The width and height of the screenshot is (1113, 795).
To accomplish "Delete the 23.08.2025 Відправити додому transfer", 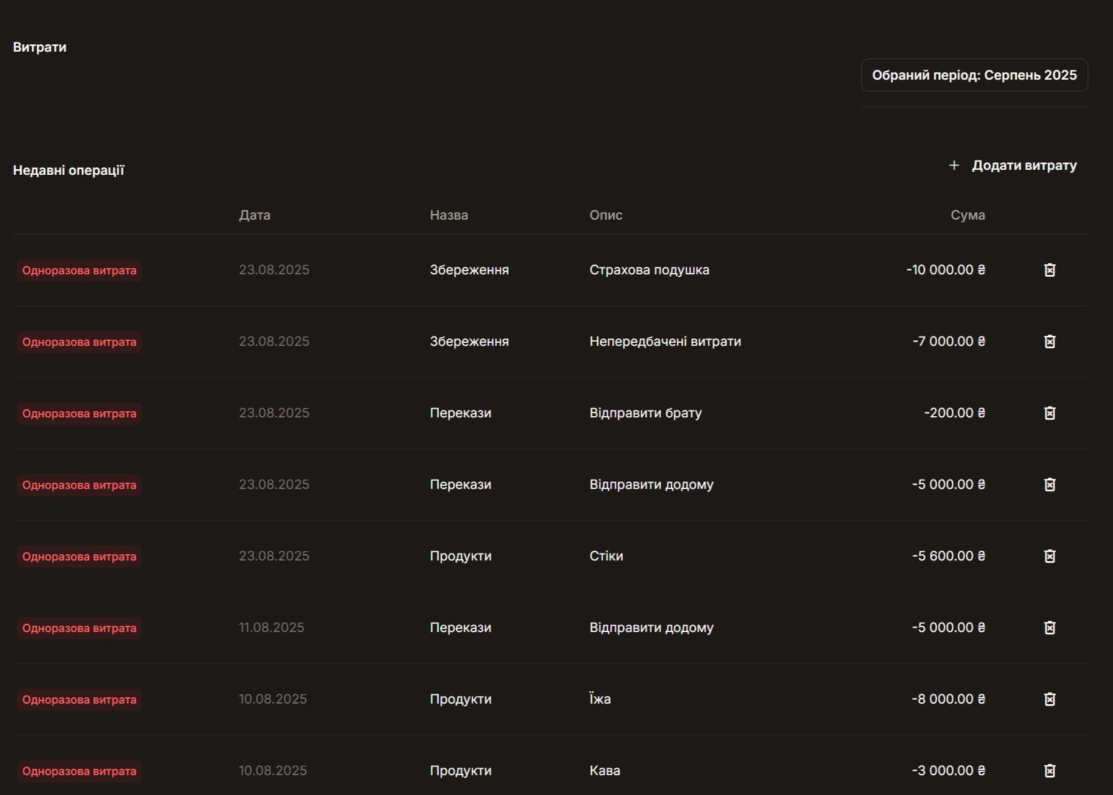I will tap(1049, 485).
